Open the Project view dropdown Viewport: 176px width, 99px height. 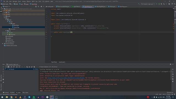click(6, 7)
